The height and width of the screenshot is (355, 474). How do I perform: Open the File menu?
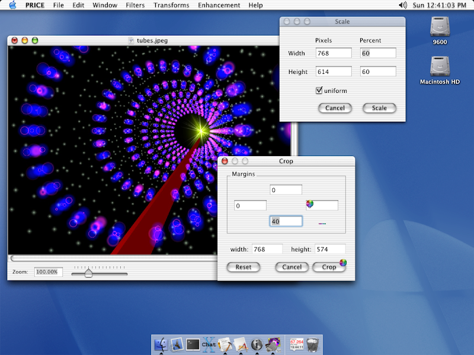coord(58,5)
